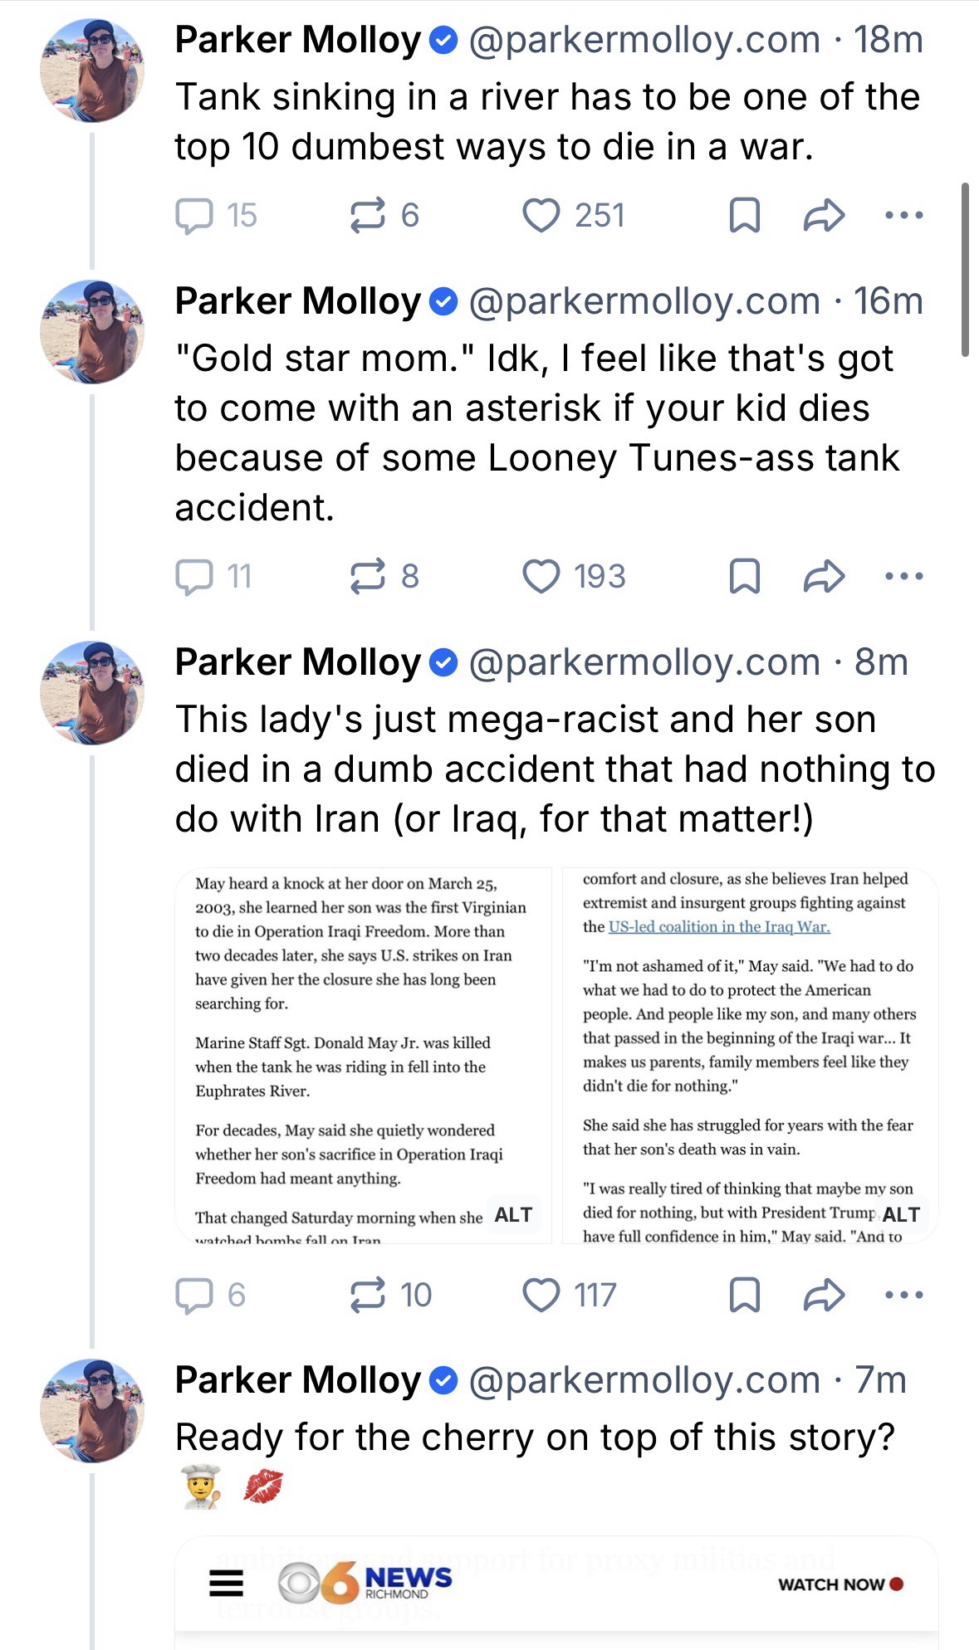Share the 'Tank sinking in a river' post
This screenshot has height=1650, width=979.
tap(824, 216)
